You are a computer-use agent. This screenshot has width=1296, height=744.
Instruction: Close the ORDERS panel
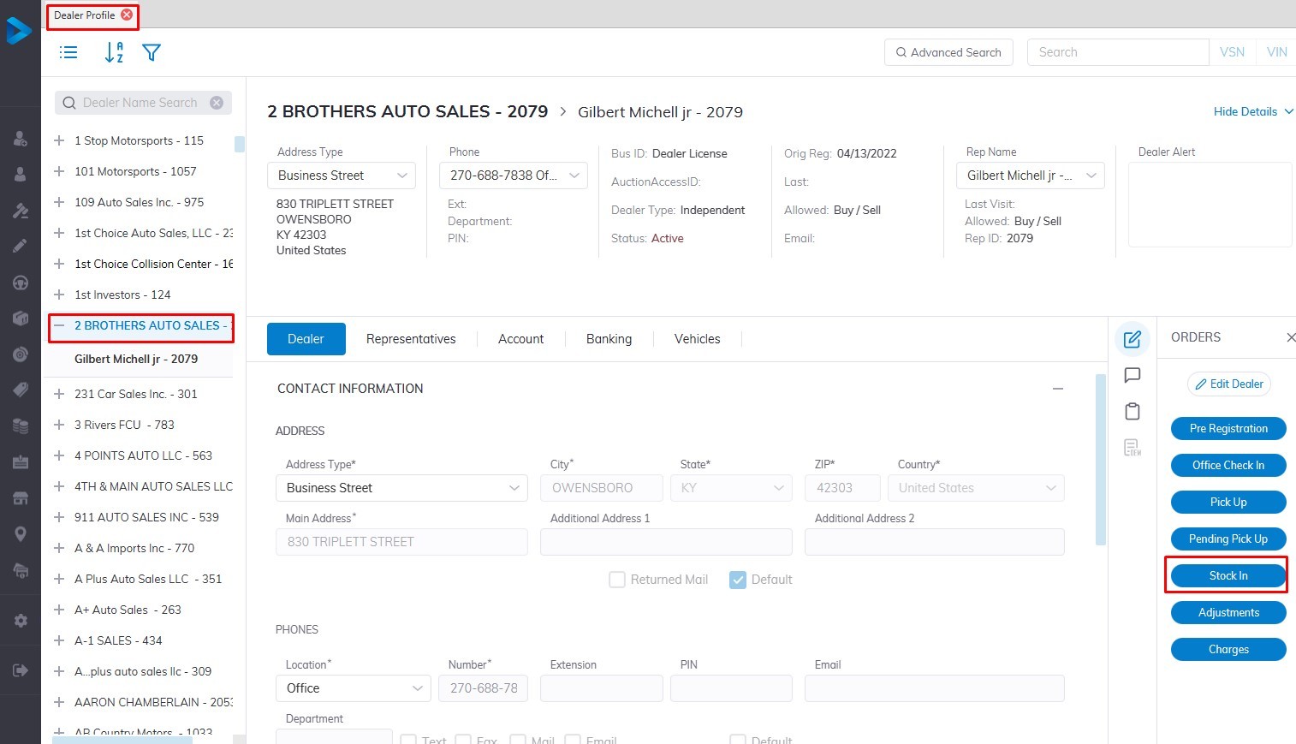(1290, 338)
